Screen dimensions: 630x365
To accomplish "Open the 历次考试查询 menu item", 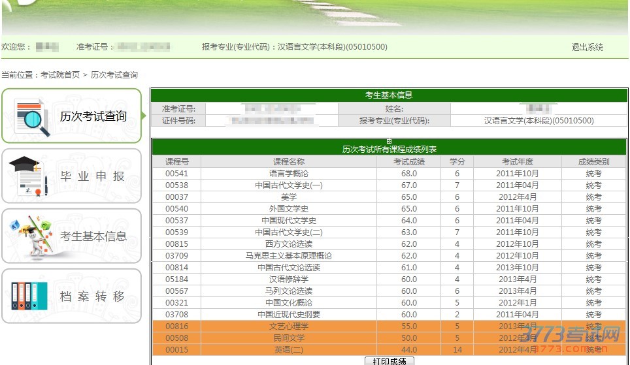I will [93, 117].
